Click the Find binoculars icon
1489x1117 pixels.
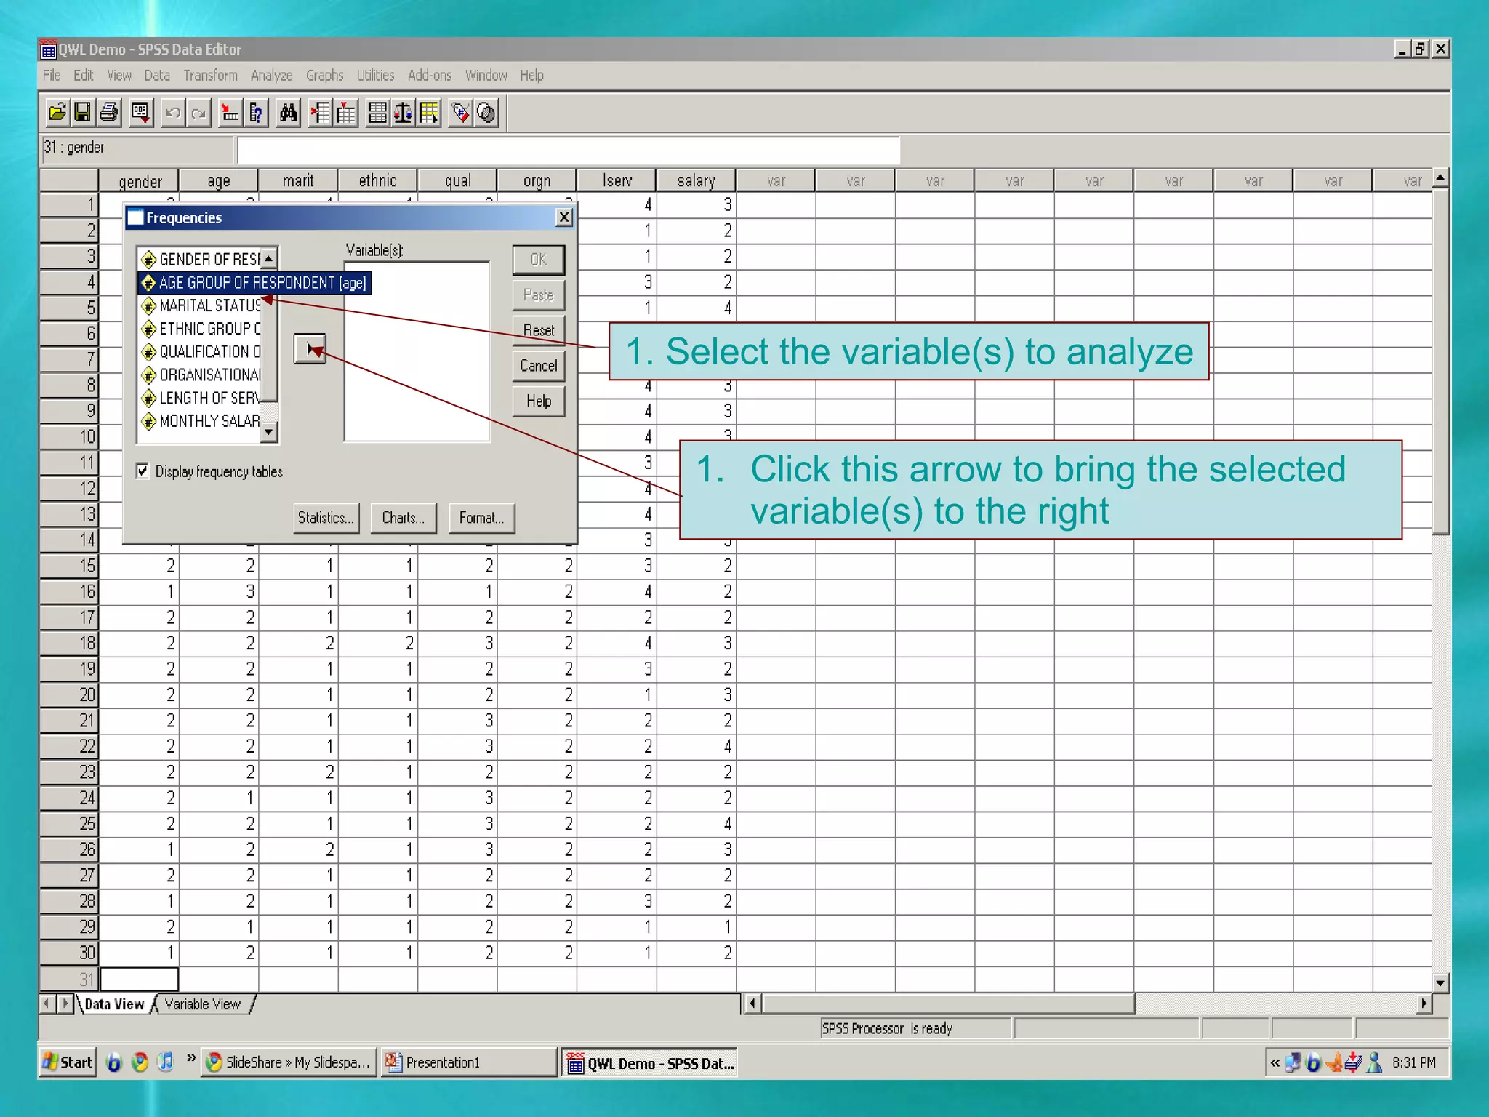coord(289,113)
